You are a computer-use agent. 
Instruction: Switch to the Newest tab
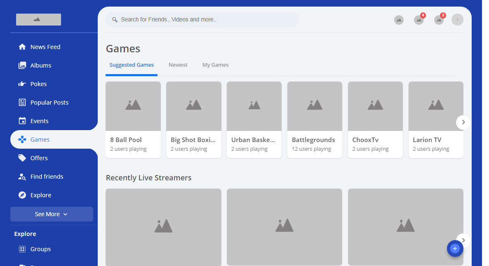[x=178, y=65]
